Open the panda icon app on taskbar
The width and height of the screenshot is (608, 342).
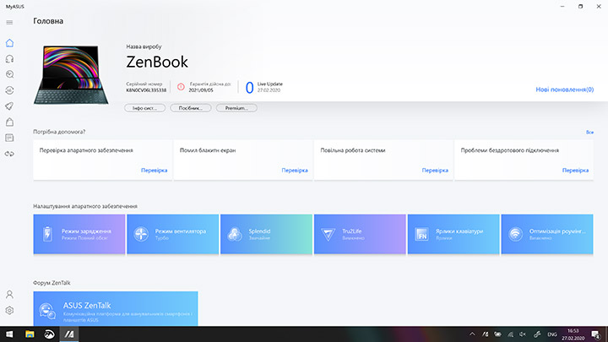pyautogui.click(x=49, y=334)
